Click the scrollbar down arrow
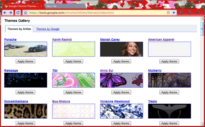 (x=202, y=124)
